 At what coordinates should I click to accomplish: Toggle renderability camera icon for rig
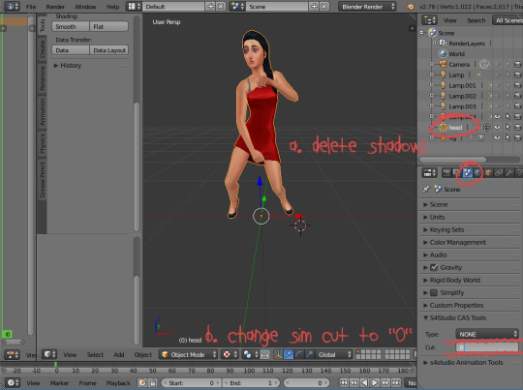(x=517, y=137)
